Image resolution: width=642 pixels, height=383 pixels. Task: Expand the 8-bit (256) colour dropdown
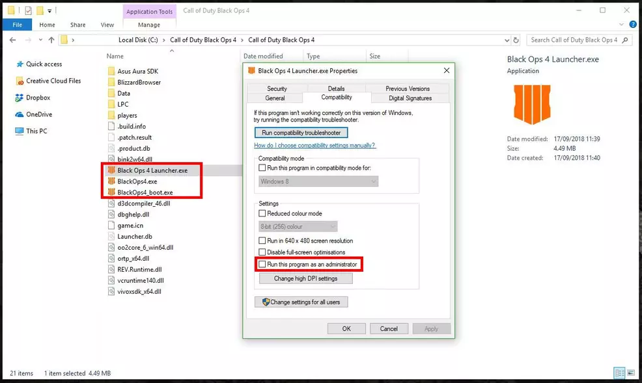(298, 226)
